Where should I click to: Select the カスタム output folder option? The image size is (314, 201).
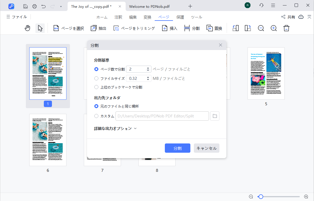(x=96, y=116)
